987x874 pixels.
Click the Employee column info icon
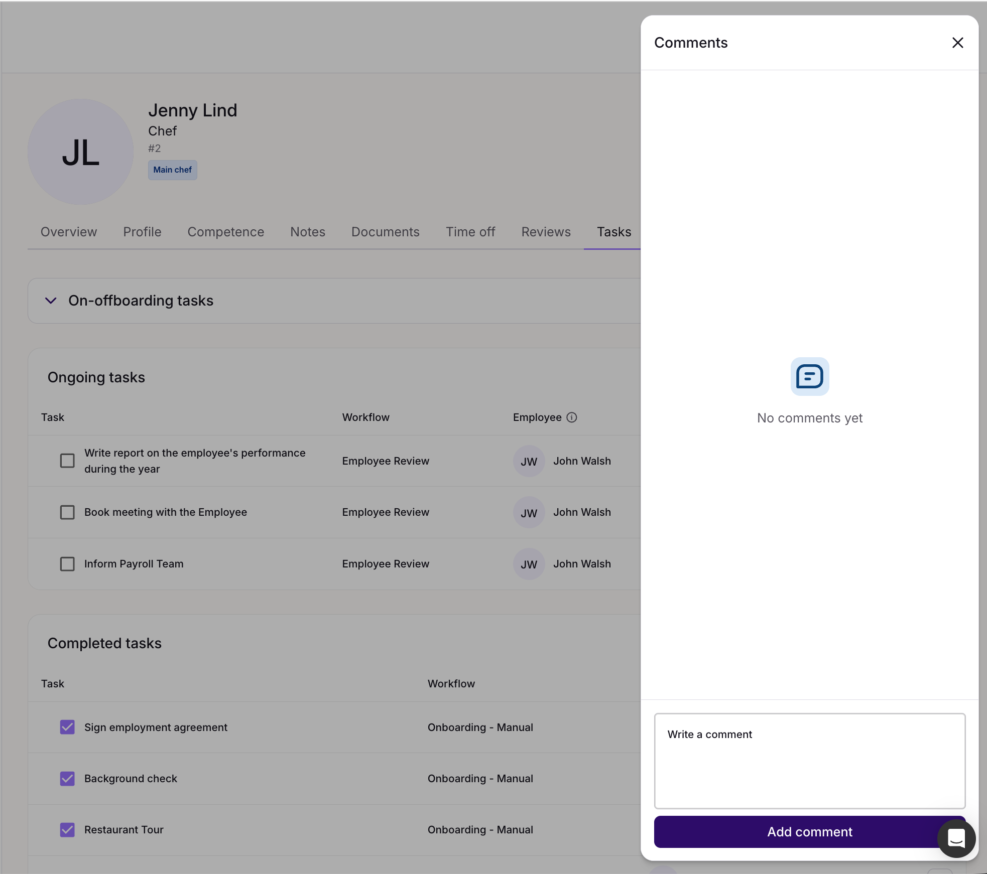click(x=571, y=417)
